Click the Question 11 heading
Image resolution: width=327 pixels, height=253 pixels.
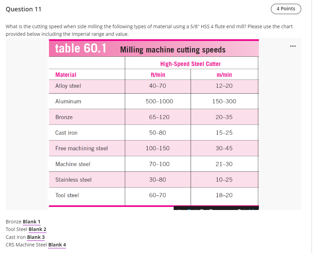tap(23, 9)
